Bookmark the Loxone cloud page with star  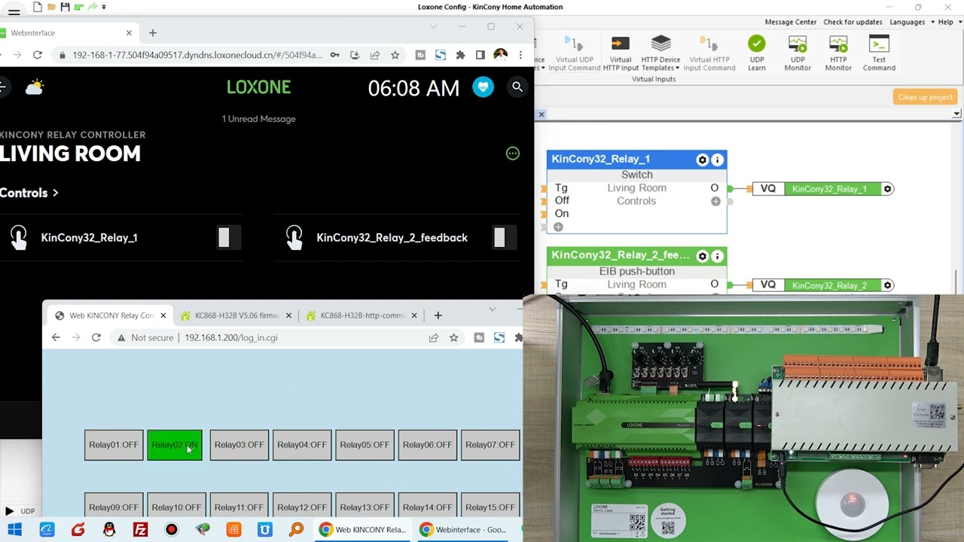tap(395, 55)
